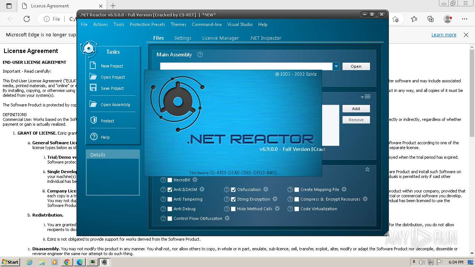Follow the Learn more link in Edge
The height and width of the screenshot is (267, 475).
click(444, 35)
